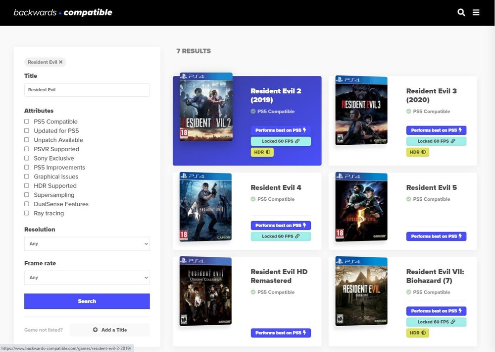Open the Frame rate dropdown
The width and height of the screenshot is (495, 352).
pyautogui.click(x=87, y=278)
